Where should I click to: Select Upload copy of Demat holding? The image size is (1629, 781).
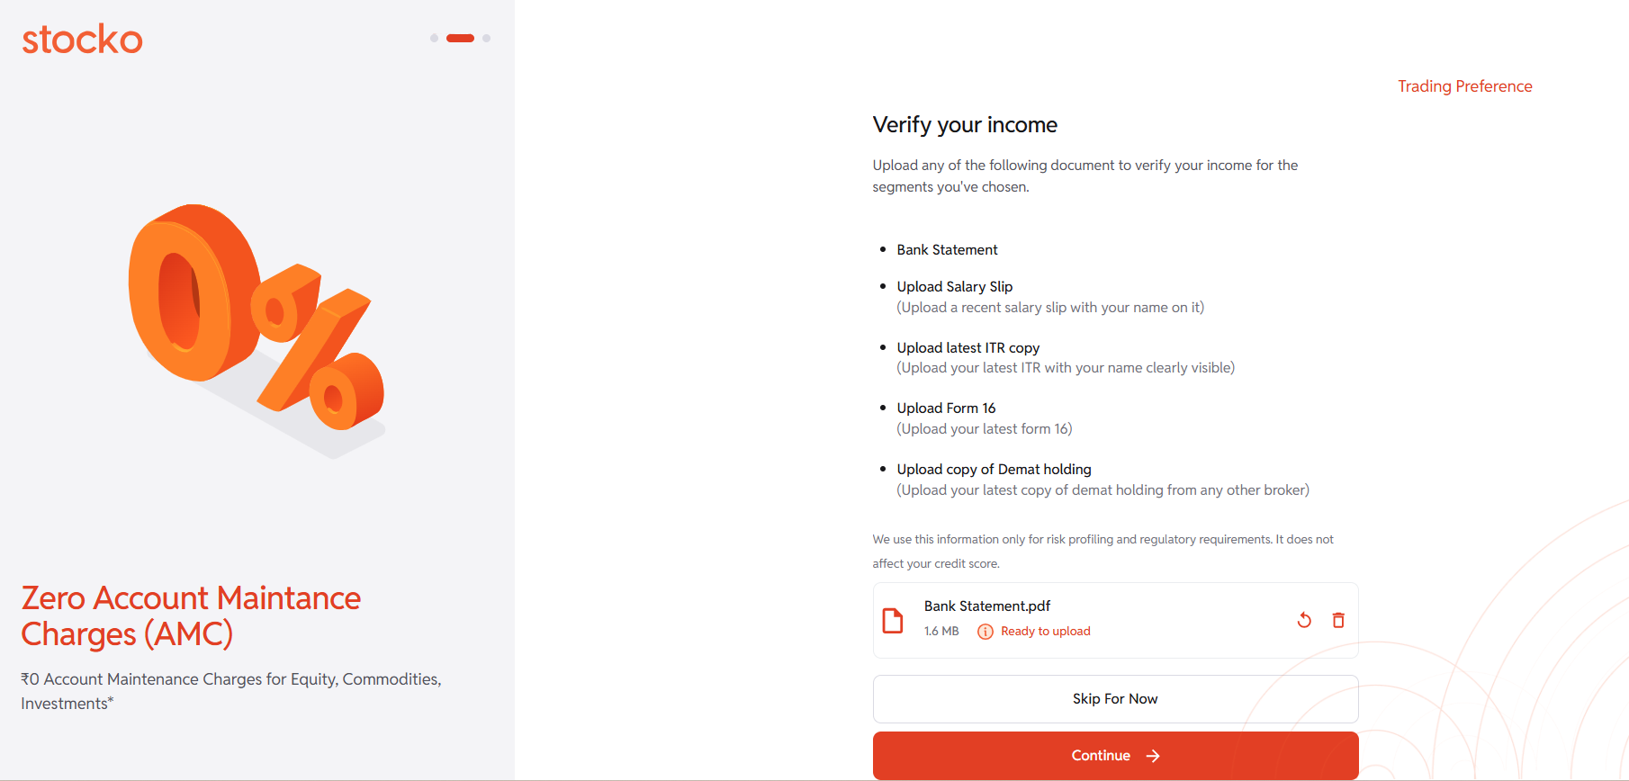coord(994,470)
